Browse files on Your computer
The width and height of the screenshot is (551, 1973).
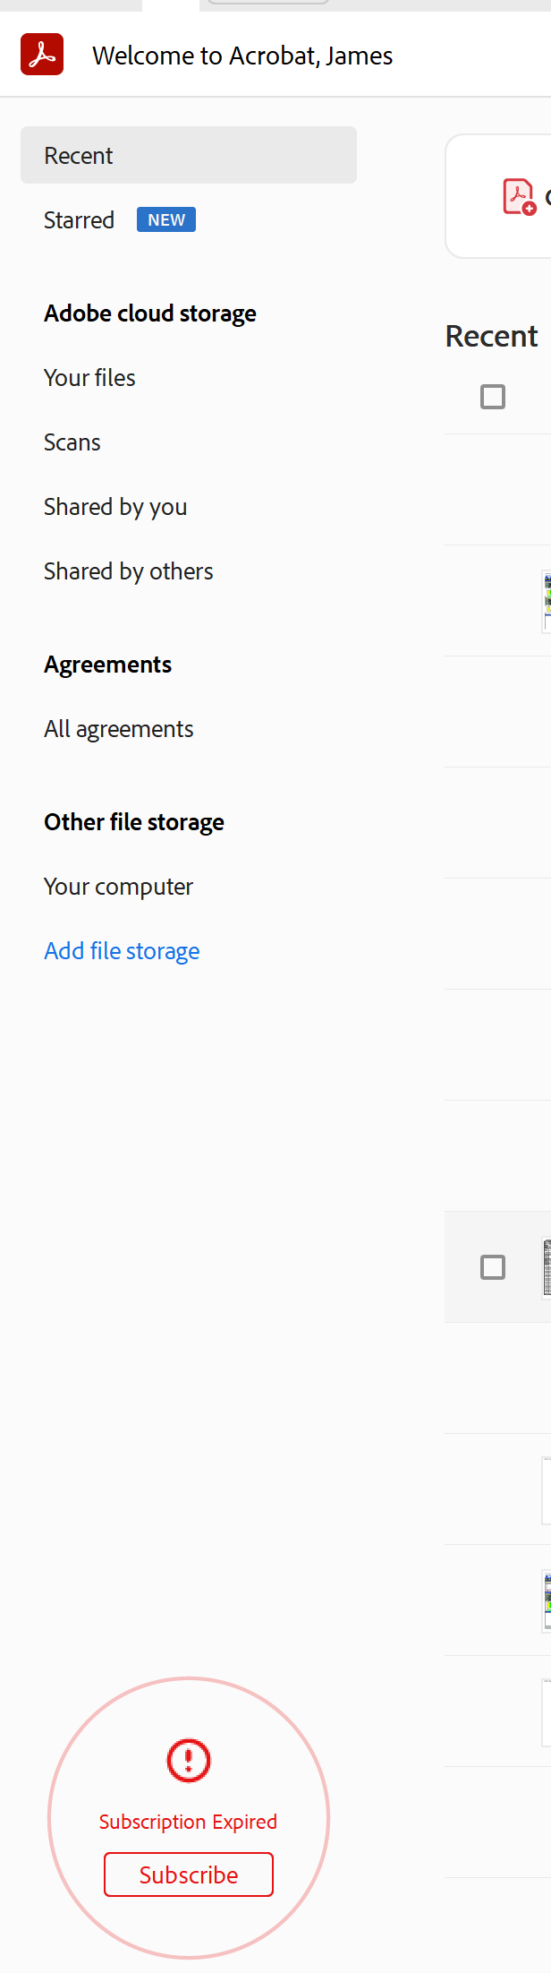[119, 887]
